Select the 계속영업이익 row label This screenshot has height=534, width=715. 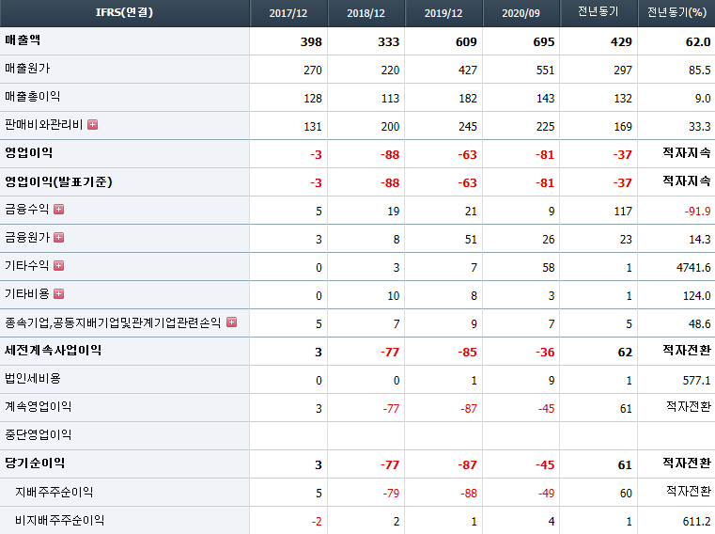tap(38, 407)
